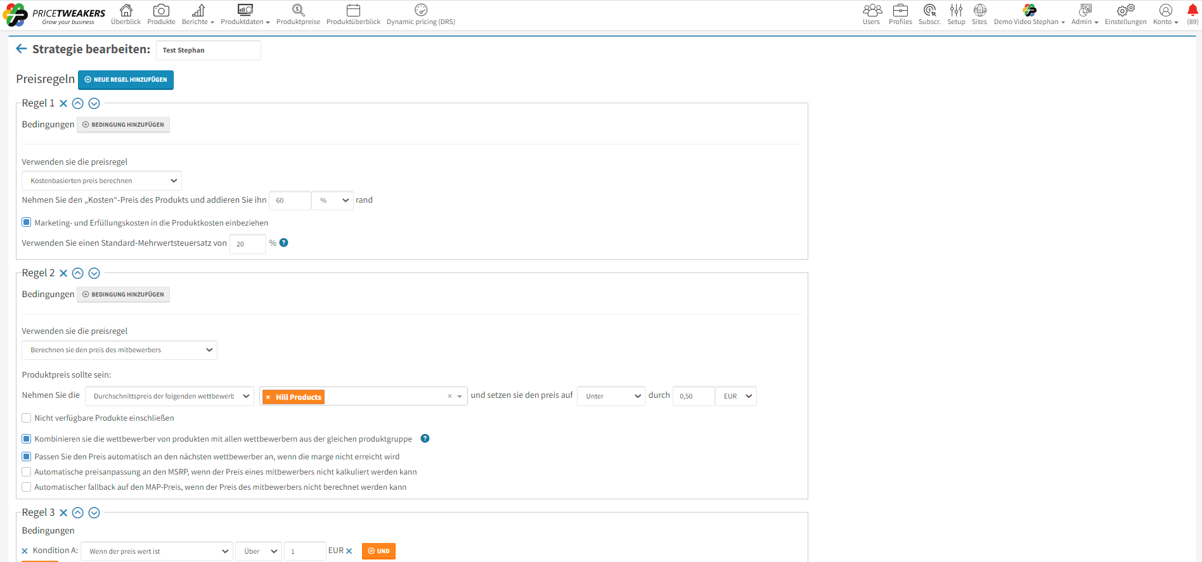Toggle Marketing- und Erfüllungskosten checkbox

coord(27,222)
